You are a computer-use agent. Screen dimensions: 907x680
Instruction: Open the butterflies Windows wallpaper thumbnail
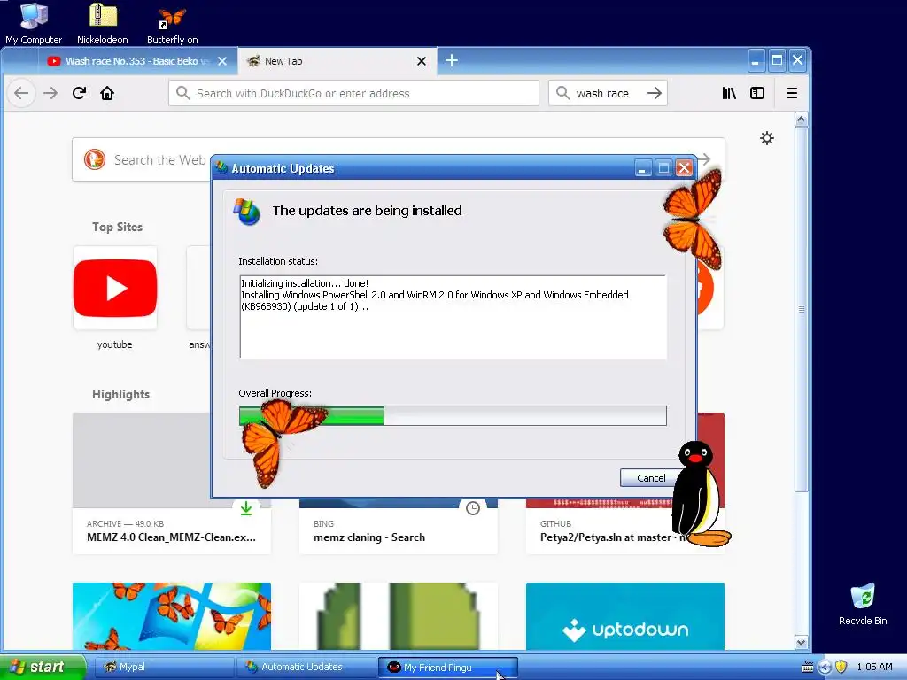tap(172, 616)
